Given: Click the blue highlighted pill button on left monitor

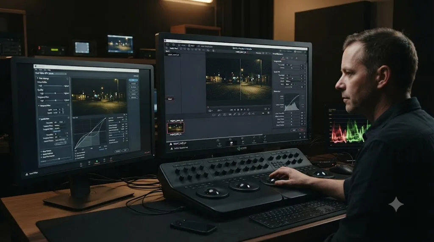Looking at the screenshot, I should pos(134,80).
